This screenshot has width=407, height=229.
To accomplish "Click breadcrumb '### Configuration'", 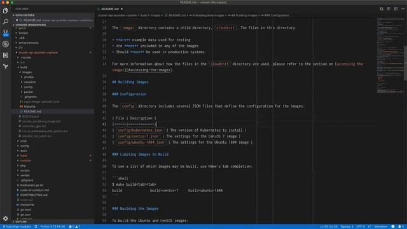I will 276,15.
